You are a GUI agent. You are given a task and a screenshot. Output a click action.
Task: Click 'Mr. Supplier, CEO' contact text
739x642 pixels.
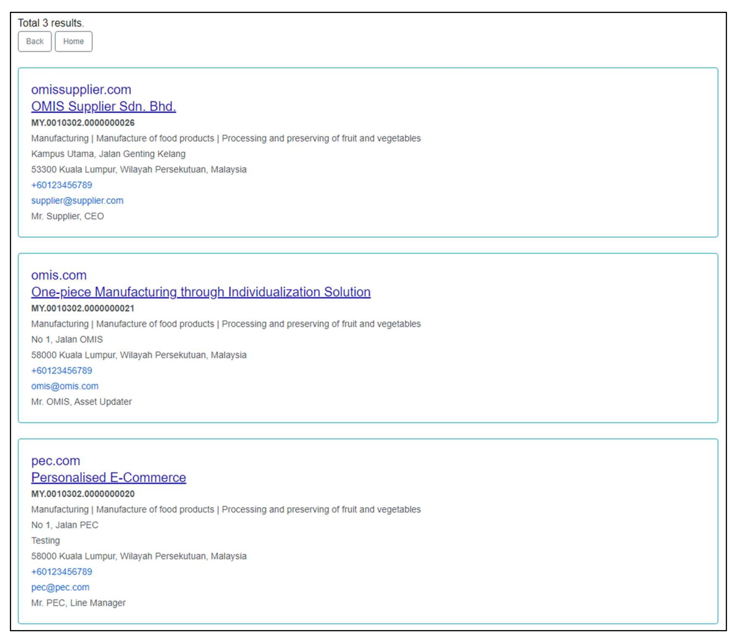tap(68, 216)
